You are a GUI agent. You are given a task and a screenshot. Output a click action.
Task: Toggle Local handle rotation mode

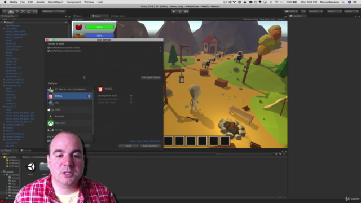click(x=60, y=11)
